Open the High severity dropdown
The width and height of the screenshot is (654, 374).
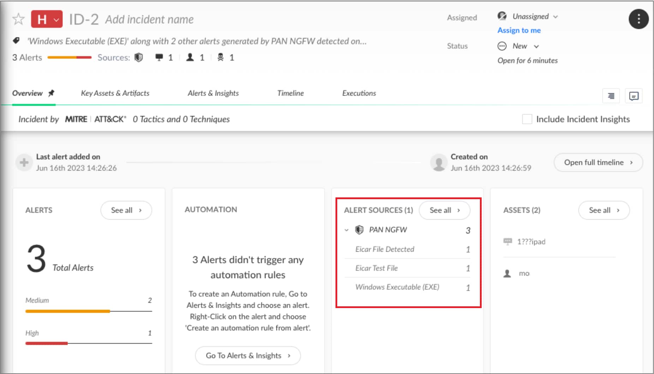click(x=47, y=19)
